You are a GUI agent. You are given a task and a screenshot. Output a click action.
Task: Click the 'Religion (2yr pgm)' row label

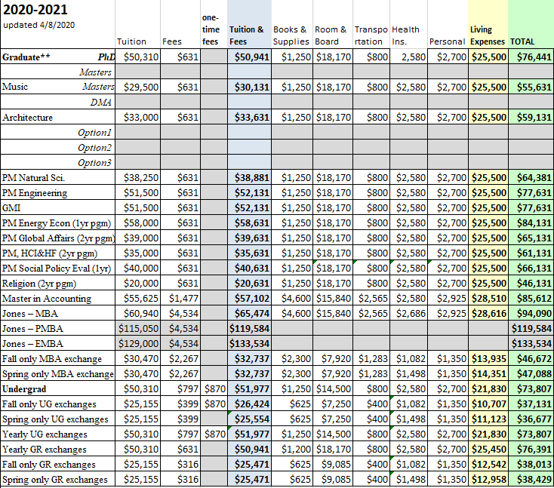pyautogui.click(x=38, y=284)
